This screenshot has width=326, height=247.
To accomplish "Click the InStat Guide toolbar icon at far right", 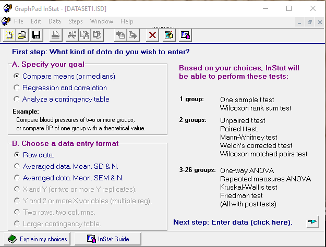I will [x=185, y=35].
